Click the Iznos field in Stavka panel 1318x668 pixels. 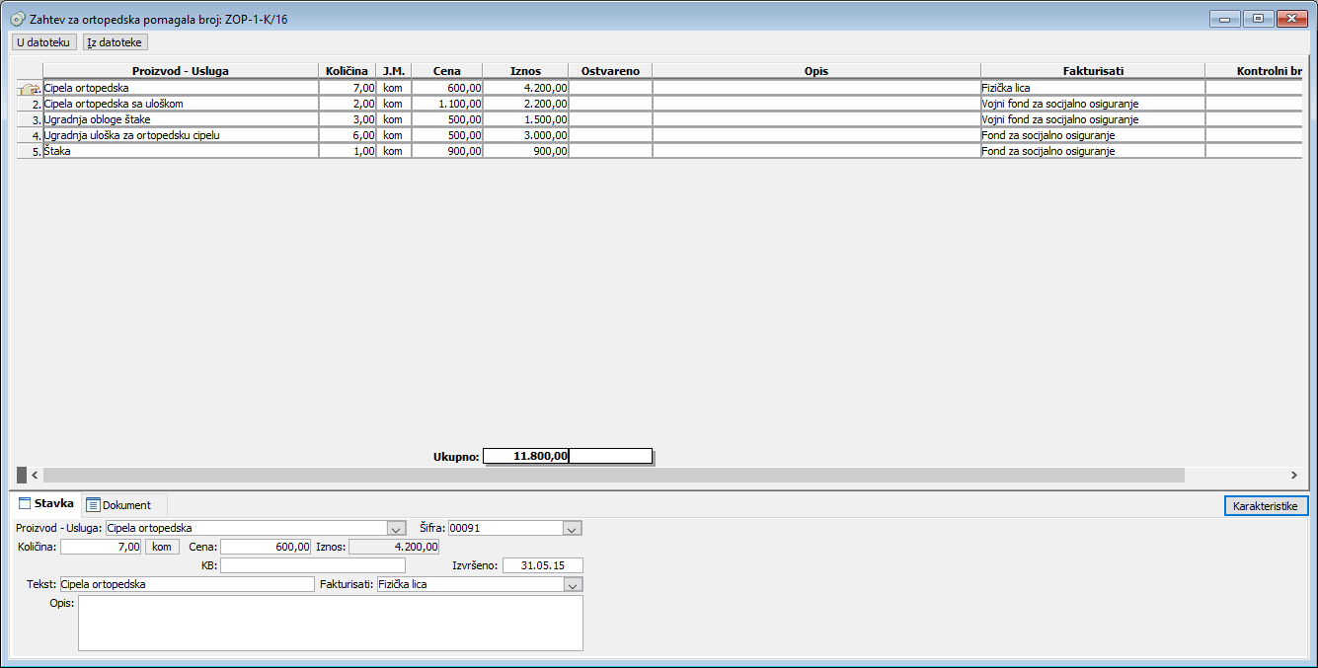click(395, 547)
